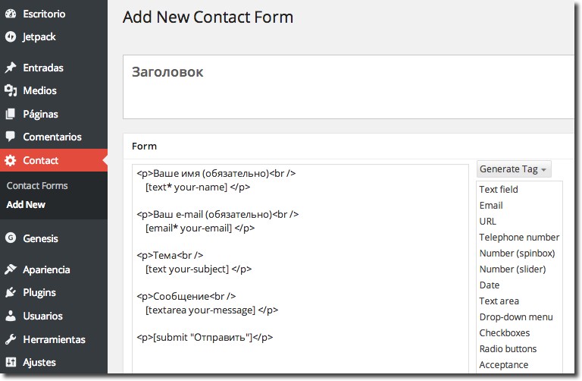This screenshot has height=381, width=582.
Task: Open the Contact Forms submenu link
Action: [x=37, y=185]
